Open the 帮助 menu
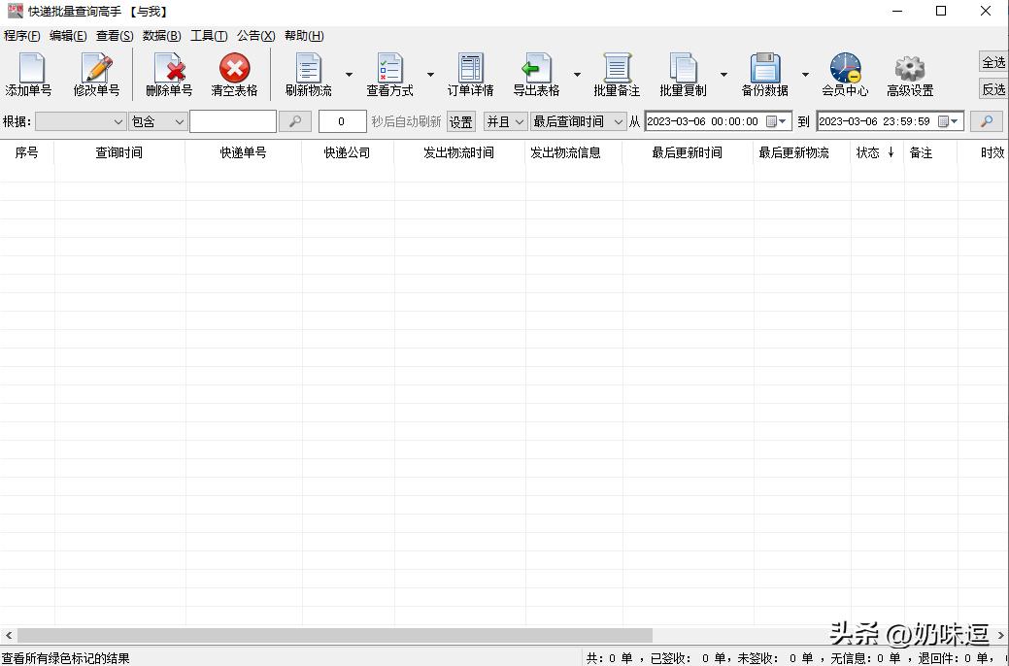Image resolution: width=1009 pixels, height=666 pixels. [304, 35]
